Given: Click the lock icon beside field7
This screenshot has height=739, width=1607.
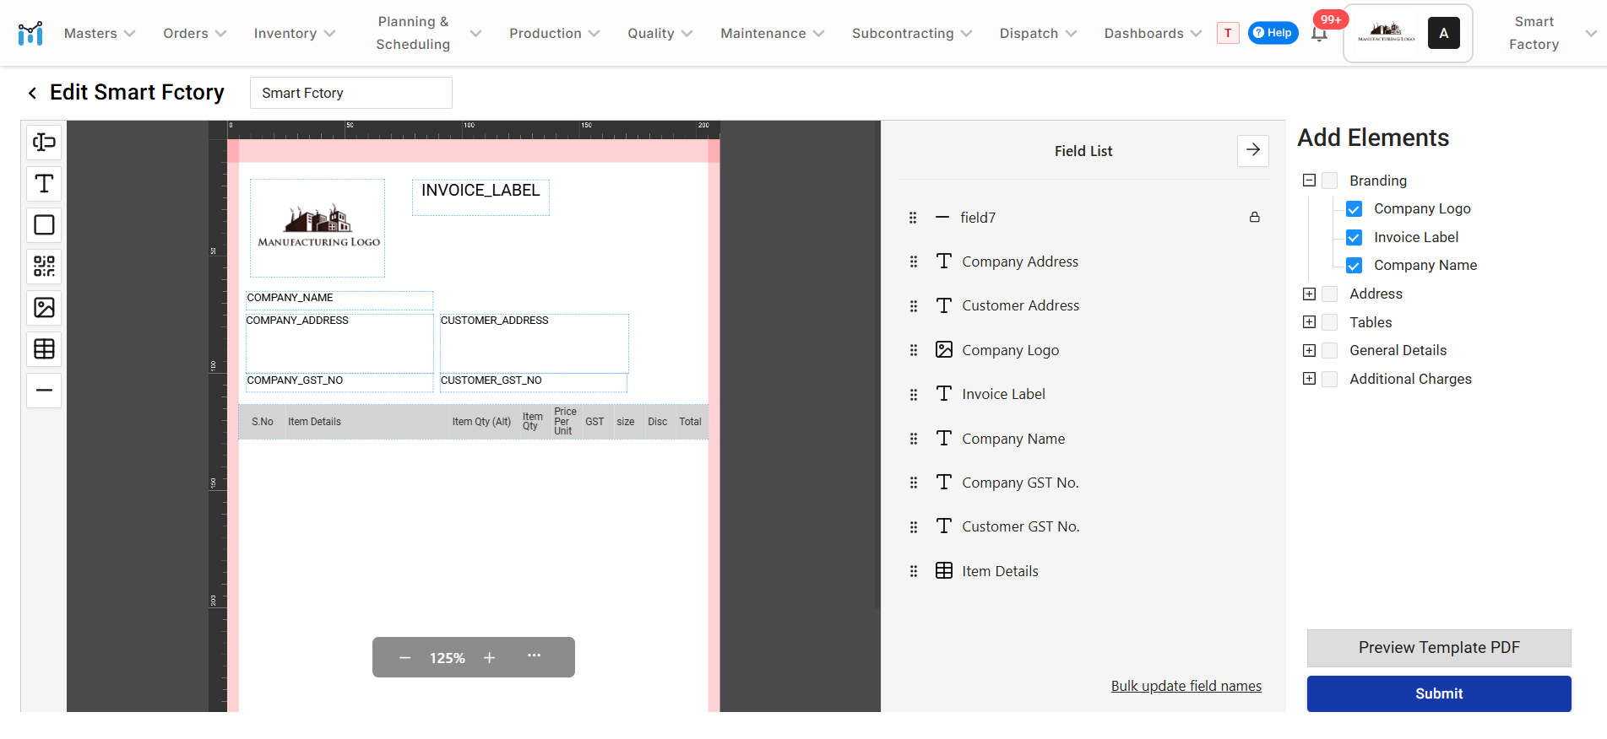Looking at the screenshot, I should coord(1254,218).
